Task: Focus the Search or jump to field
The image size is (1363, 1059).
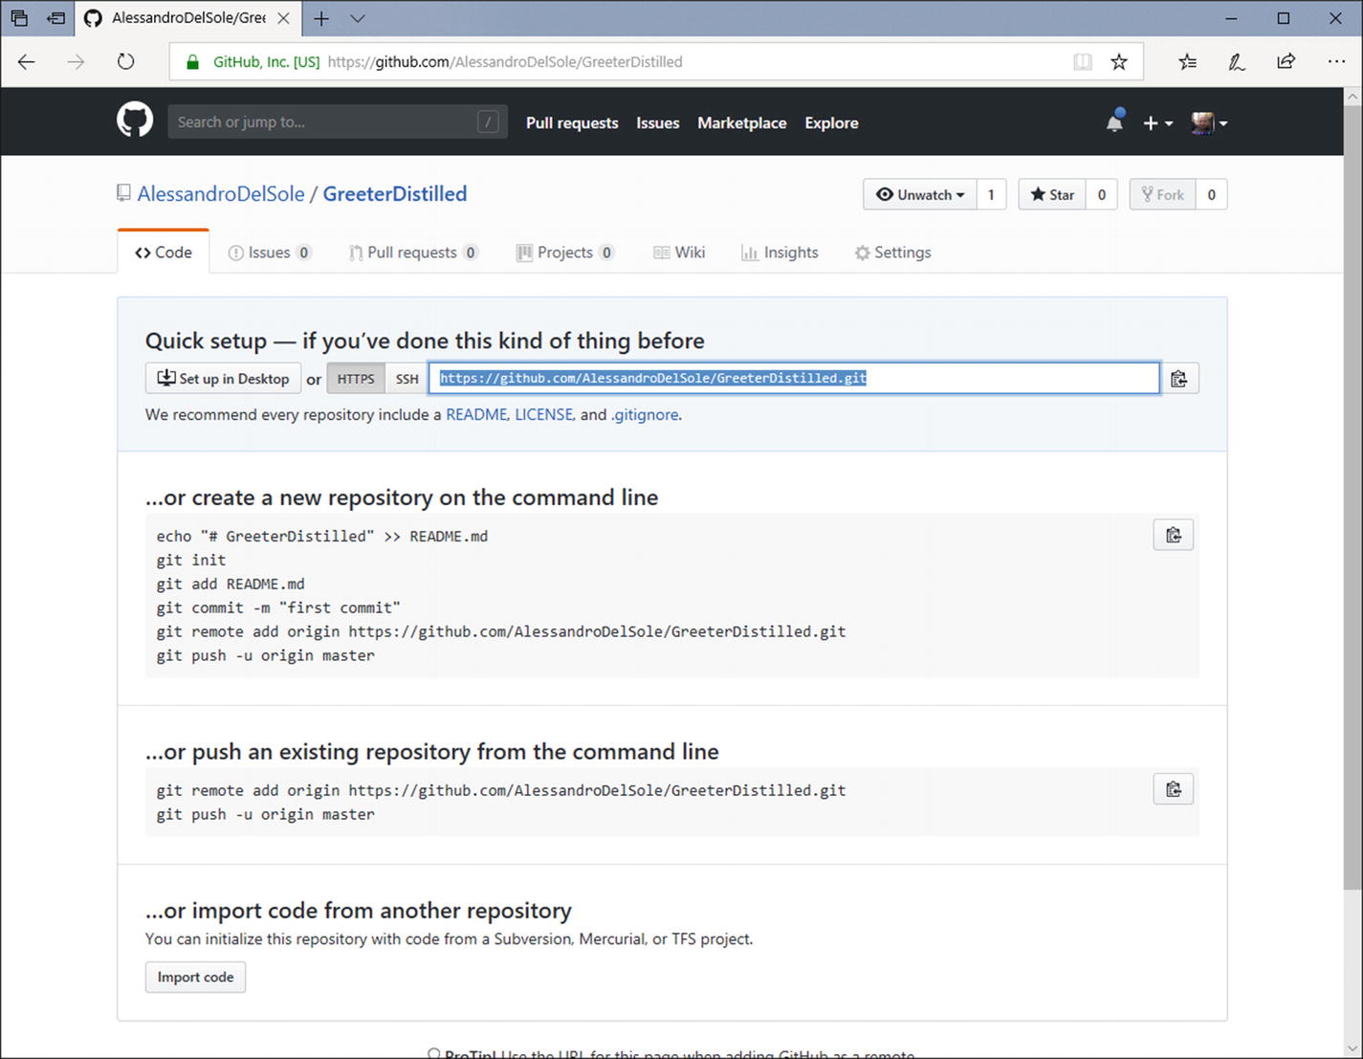Action: coord(325,122)
